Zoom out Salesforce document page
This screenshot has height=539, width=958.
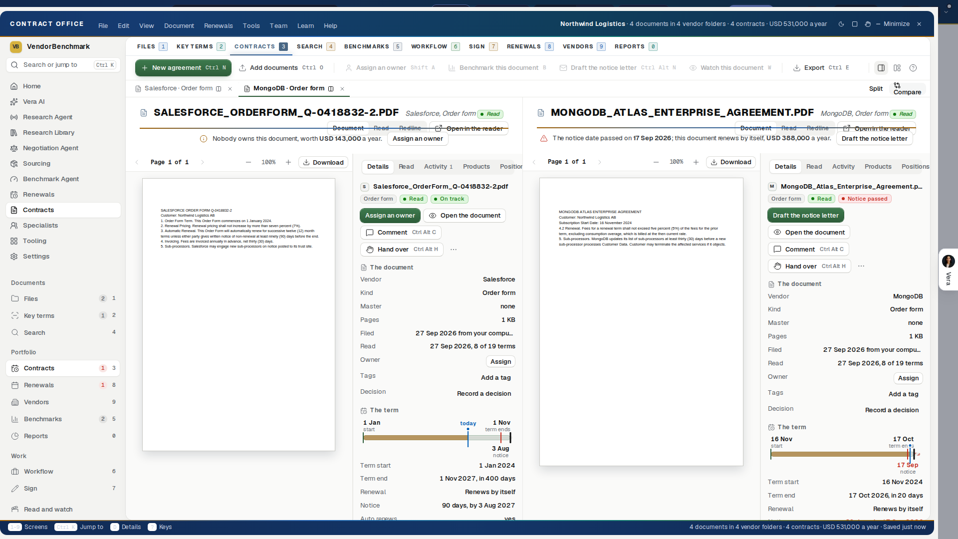pos(248,162)
